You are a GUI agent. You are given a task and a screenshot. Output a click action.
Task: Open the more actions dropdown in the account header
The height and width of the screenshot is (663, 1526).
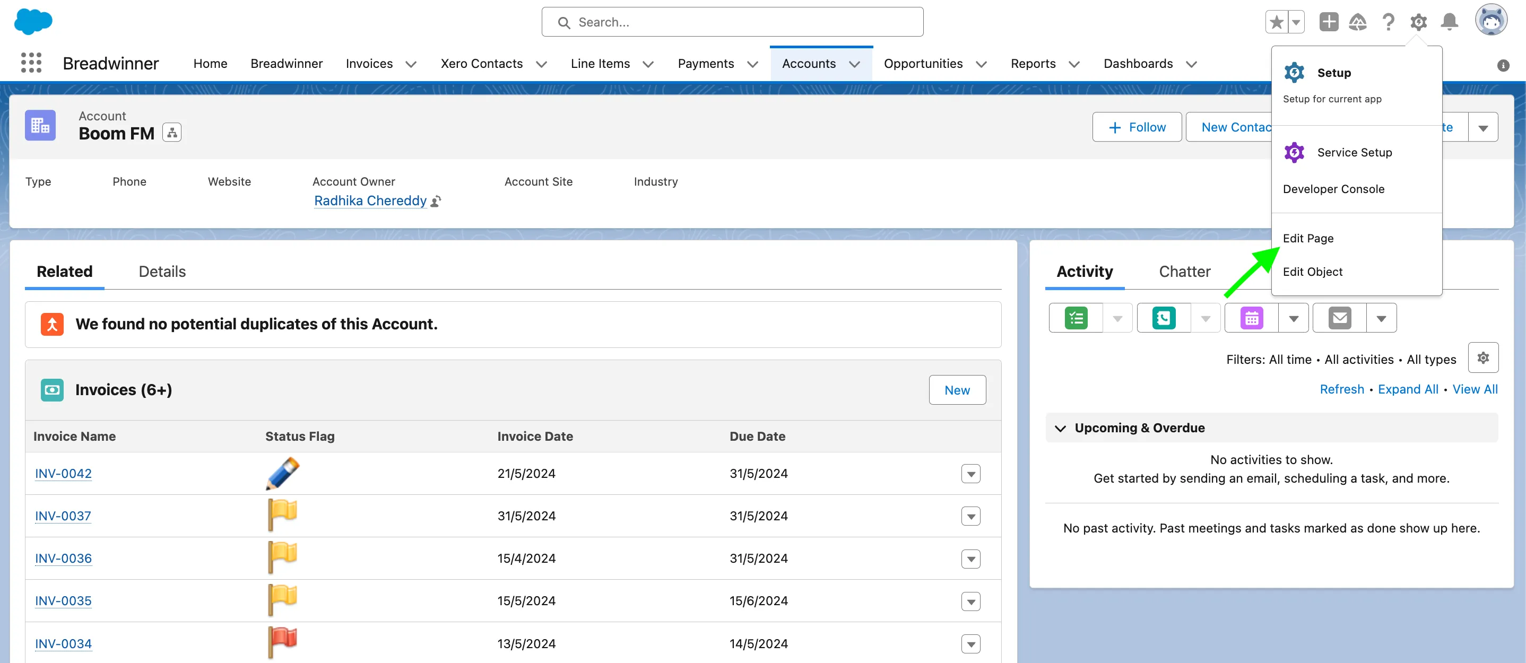1482,127
